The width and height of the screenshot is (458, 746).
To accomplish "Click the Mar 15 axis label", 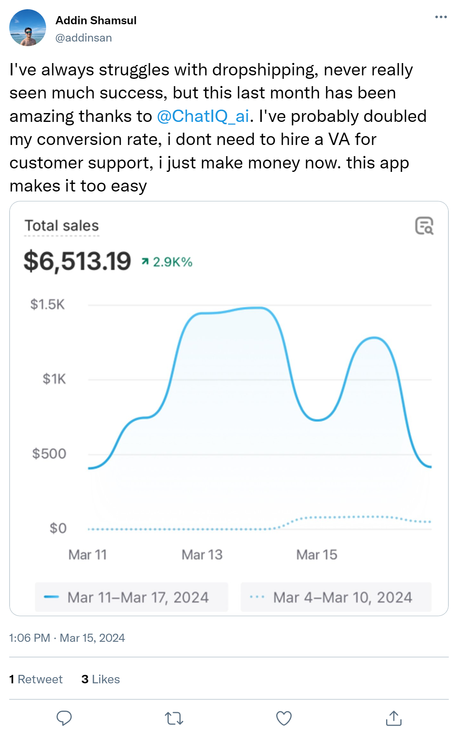I will click(317, 555).
